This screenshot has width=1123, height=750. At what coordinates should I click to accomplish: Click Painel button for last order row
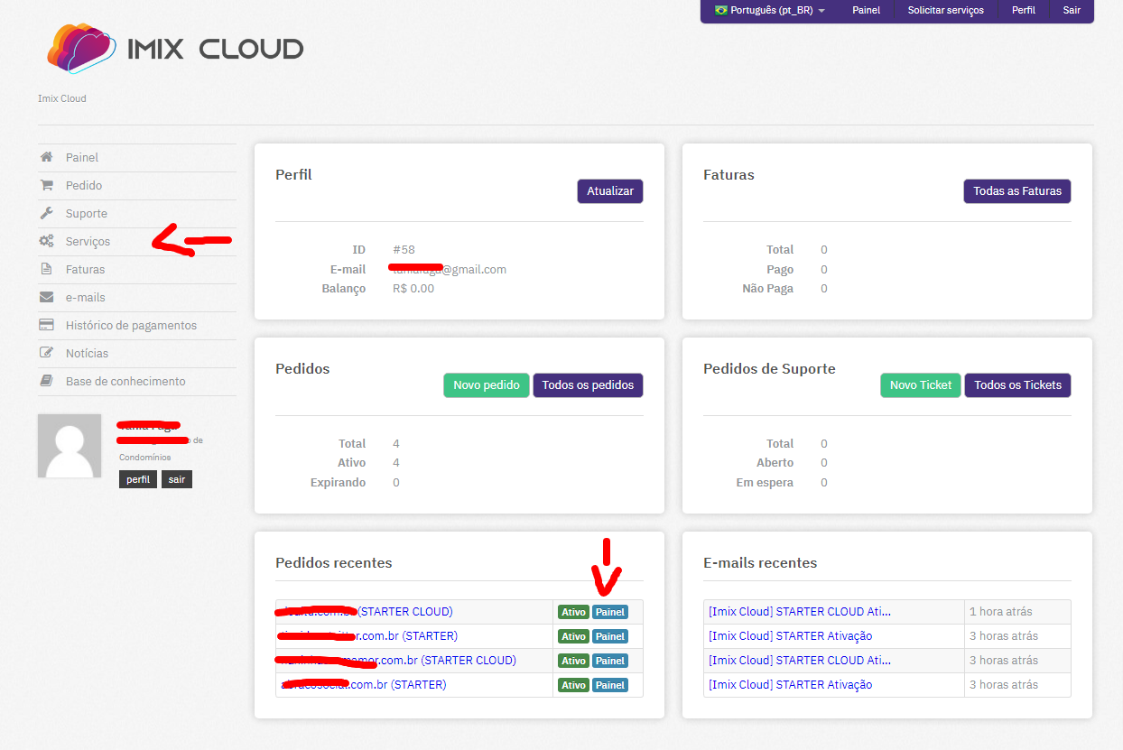point(610,685)
